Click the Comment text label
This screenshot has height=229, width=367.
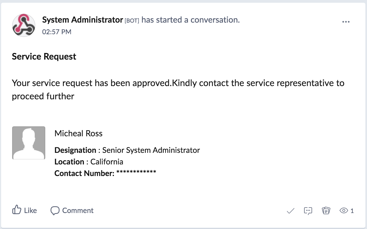(x=78, y=211)
